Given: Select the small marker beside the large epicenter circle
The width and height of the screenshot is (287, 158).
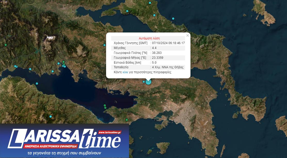Looking at the screenshot, I should 144,81.
